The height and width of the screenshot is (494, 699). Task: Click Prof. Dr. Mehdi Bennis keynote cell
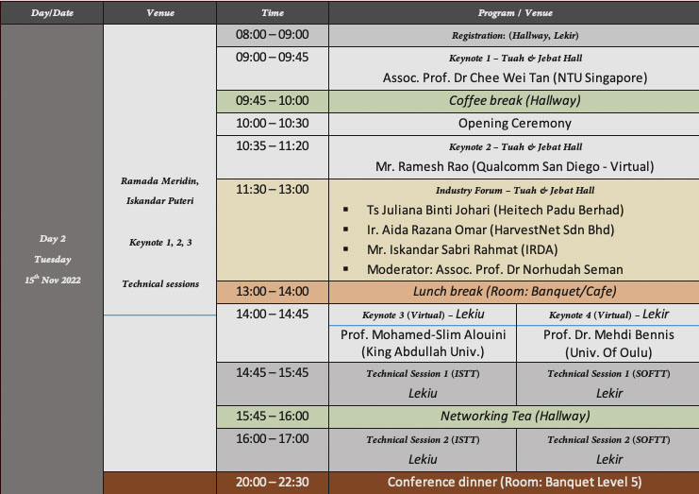608,343
